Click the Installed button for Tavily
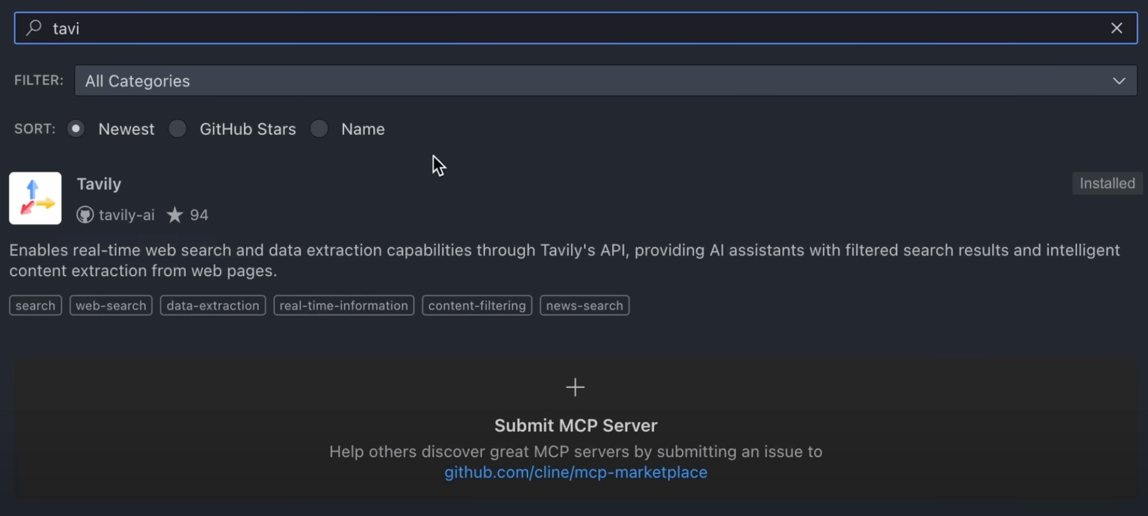Viewport: 1148px width, 516px height. coord(1107,183)
